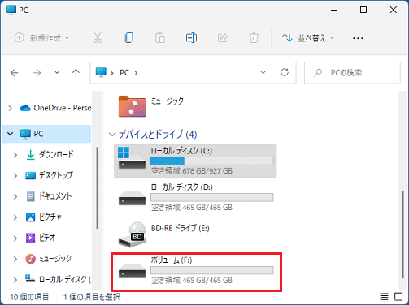Viewport: 409px width, 305px height.
Task: Click 1 個の項目を選択 status text
Action: pos(92,297)
